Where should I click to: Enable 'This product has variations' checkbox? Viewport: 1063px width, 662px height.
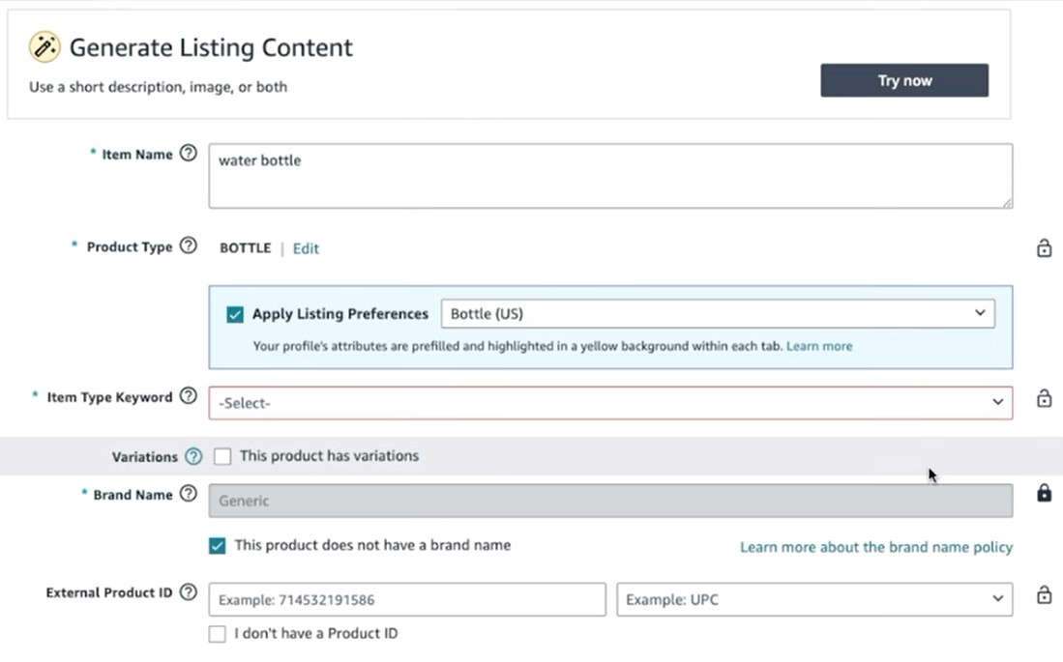[222, 456]
